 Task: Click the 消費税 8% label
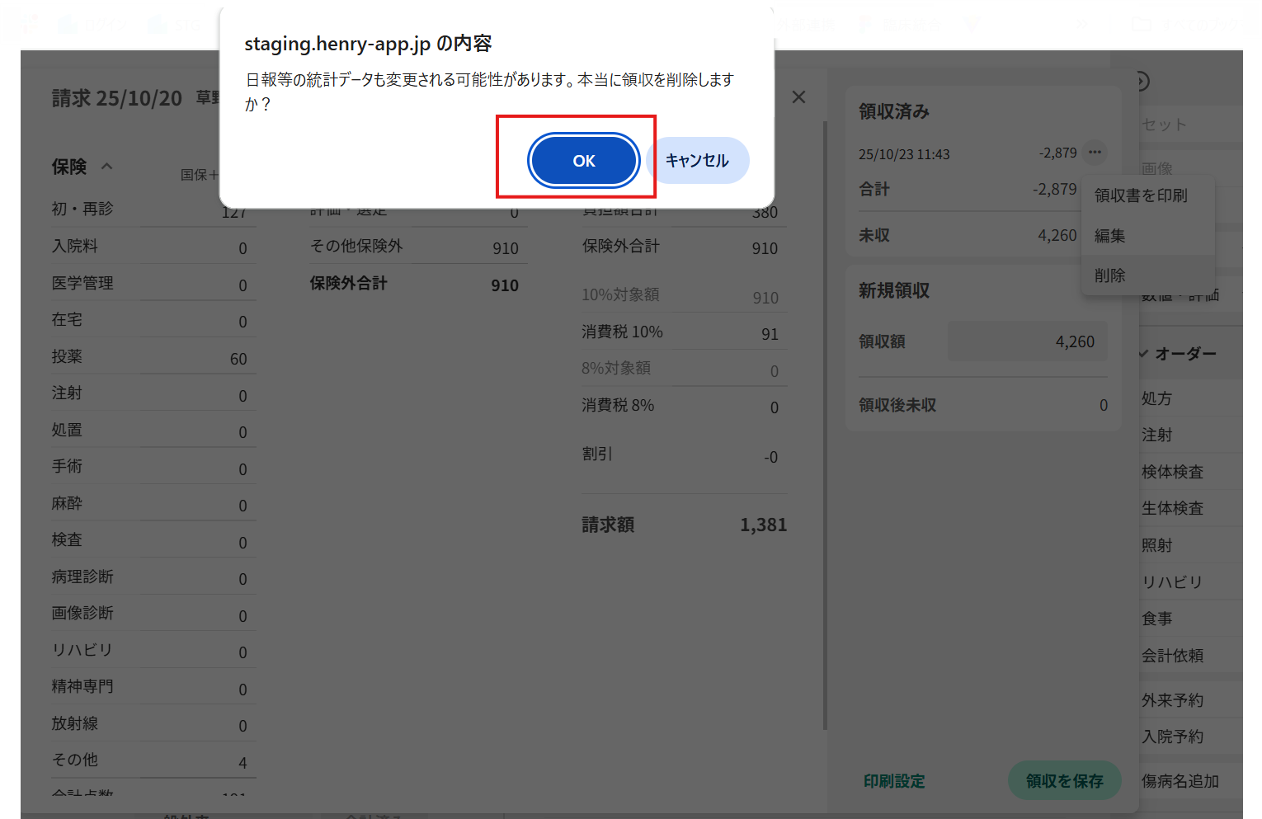coord(618,405)
